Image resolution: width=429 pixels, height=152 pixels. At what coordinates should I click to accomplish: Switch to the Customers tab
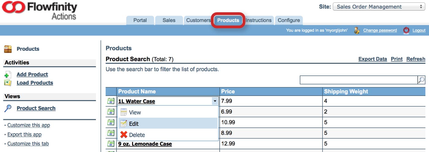[198, 20]
